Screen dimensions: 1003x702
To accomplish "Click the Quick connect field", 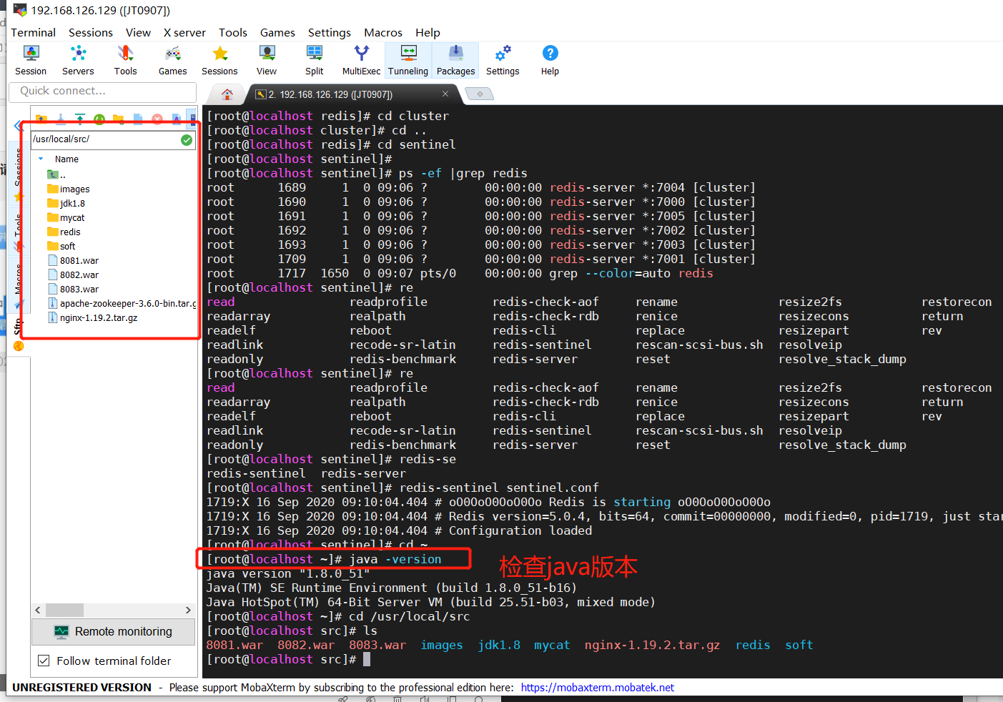I will 103,91.
